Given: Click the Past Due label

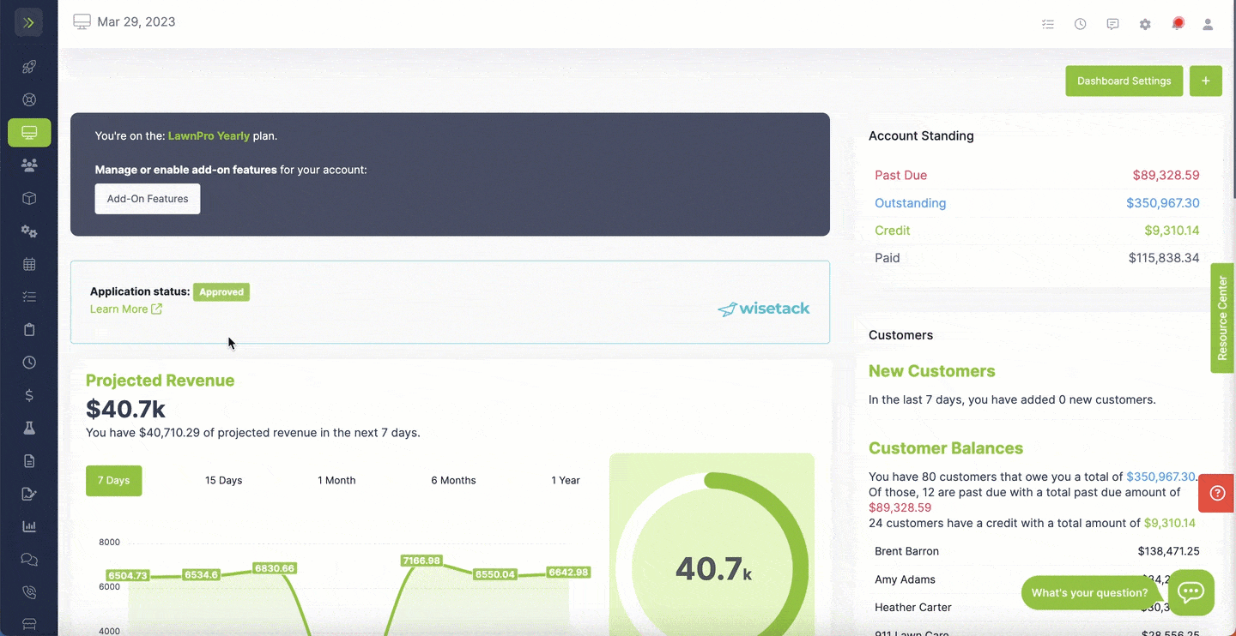Looking at the screenshot, I should point(900,176).
